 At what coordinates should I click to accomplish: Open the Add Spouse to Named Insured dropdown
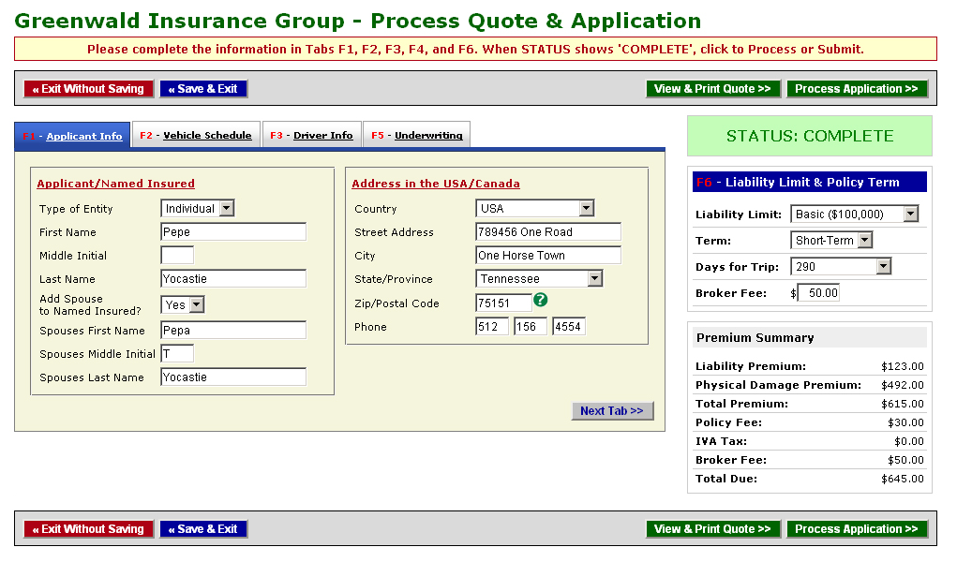[x=183, y=304]
